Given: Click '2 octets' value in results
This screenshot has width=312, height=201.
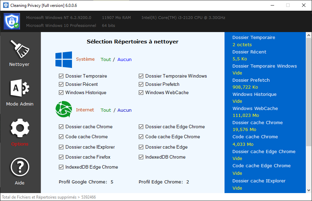Looking at the screenshot, I should pyautogui.click(x=242, y=44).
